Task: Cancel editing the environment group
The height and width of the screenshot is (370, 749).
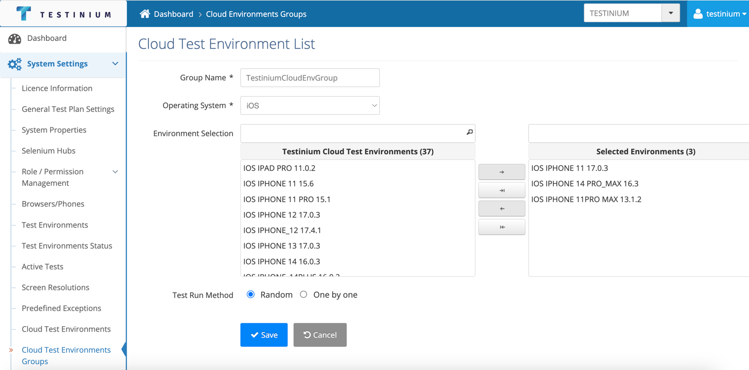Action: click(x=320, y=335)
